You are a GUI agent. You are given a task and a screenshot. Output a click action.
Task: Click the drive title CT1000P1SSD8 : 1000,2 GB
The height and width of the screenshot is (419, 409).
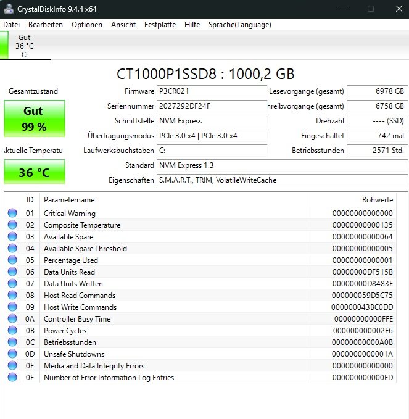click(205, 74)
